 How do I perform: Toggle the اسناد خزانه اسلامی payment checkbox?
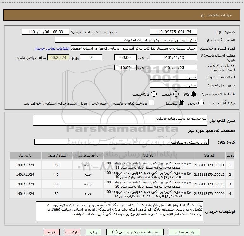click(x=151, y=103)
